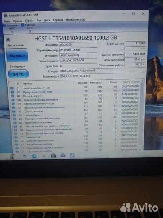The height and width of the screenshot is (218, 163).
Task: Select disk D: status icon at 24 °C
Action: pyautogui.click(x=23, y=25)
